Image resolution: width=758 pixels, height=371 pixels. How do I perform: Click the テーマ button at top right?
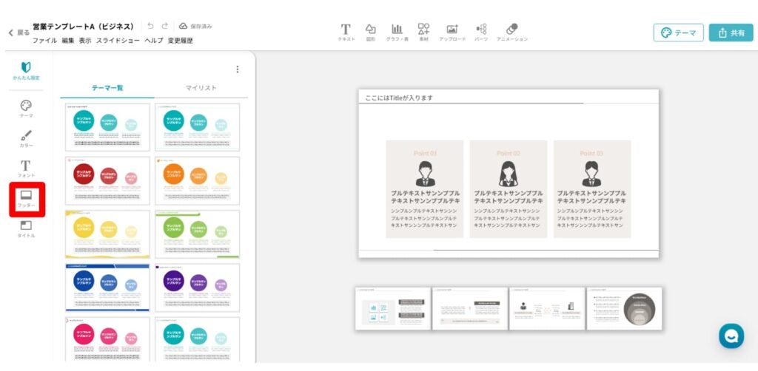pyautogui.click(x=678, y=33)
